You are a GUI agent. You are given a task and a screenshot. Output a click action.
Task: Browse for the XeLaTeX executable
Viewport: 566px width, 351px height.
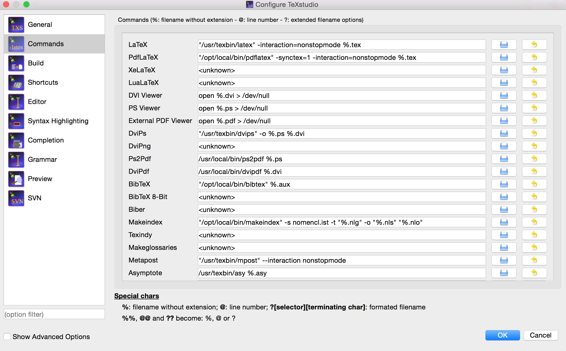click(x=504, y=70)
